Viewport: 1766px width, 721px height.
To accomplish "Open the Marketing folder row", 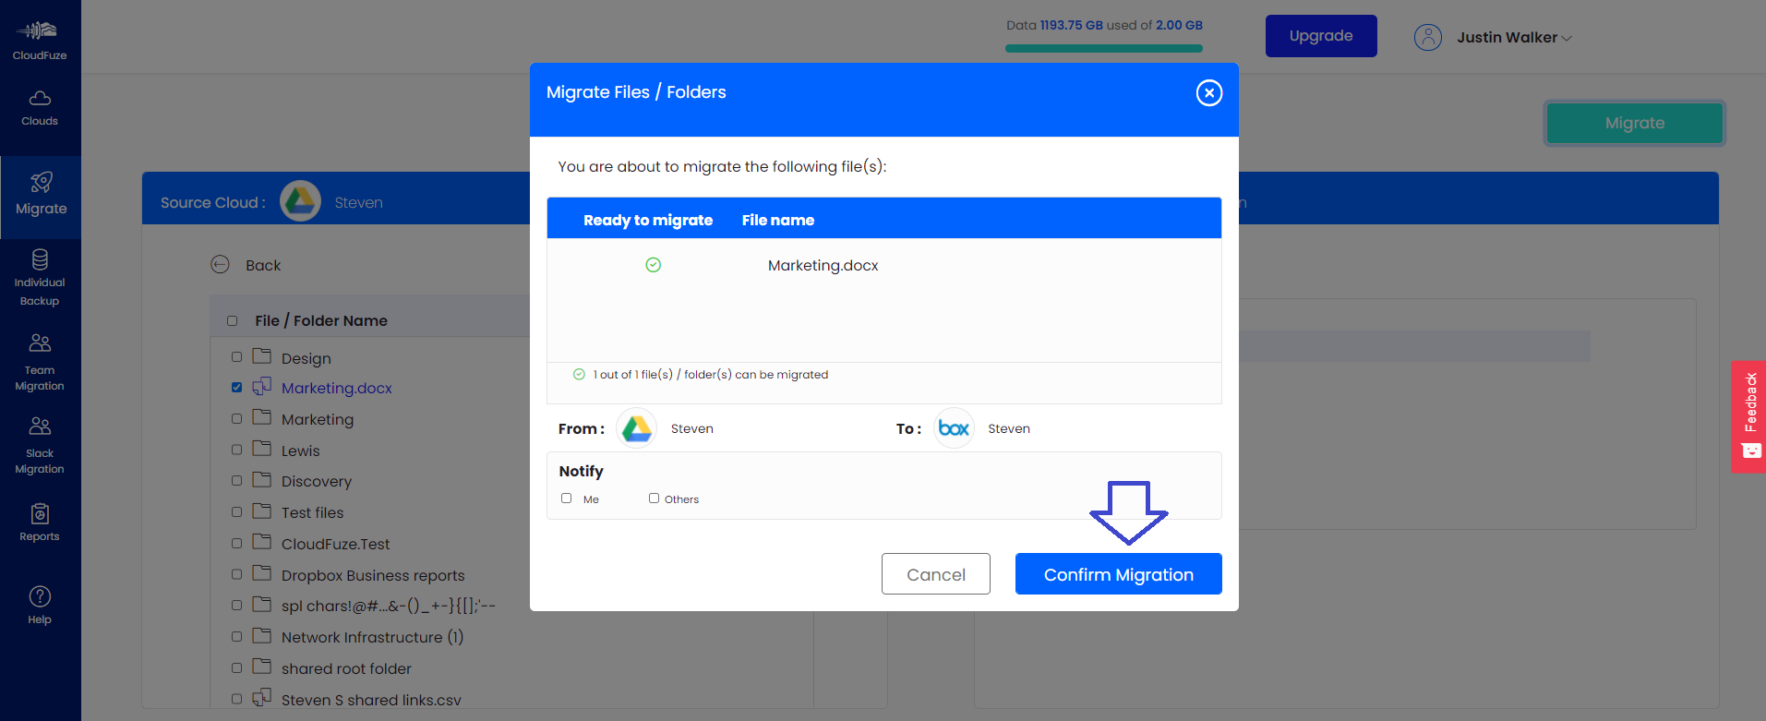I will [318, 420].
